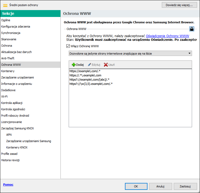Screen dimensions: 200x193
Task: Click the green plus Dodaj icon
Action: (74, 65)
